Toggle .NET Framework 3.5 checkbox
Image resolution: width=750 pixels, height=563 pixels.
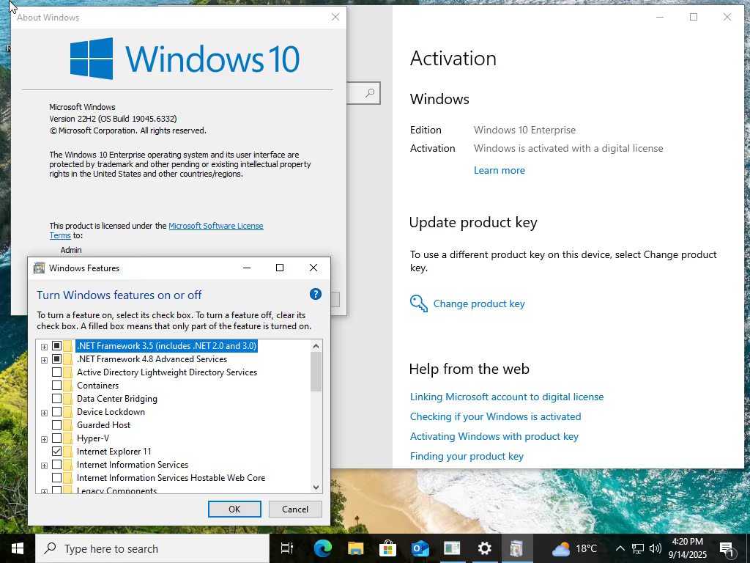[56, 346]
